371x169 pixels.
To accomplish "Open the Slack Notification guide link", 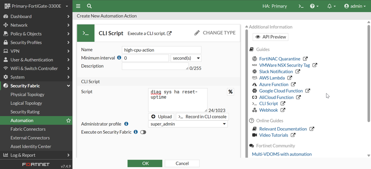I will pos(276,71).
